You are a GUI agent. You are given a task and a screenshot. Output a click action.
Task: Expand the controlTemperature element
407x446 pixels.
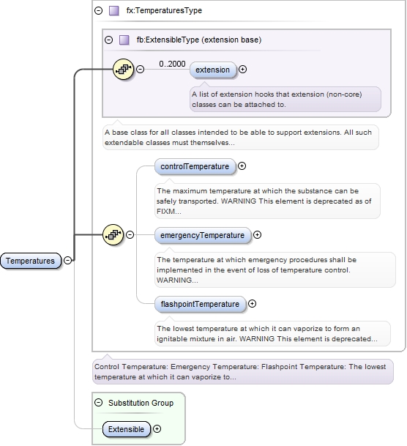pos(242,166)
